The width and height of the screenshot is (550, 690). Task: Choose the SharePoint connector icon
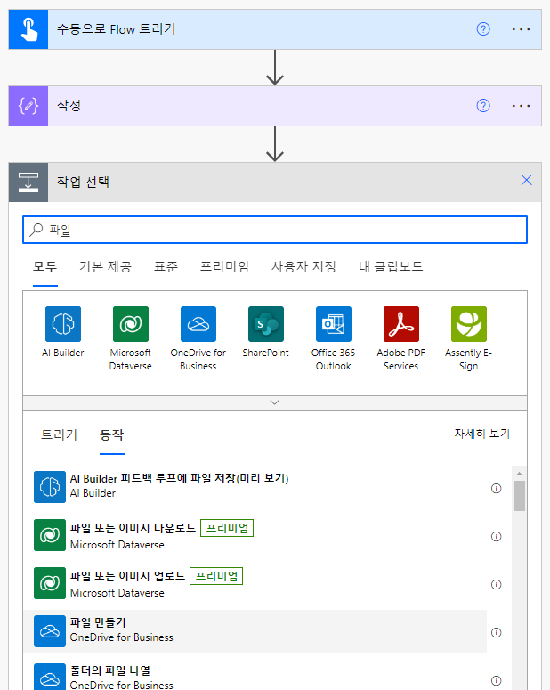click(266, 324)
